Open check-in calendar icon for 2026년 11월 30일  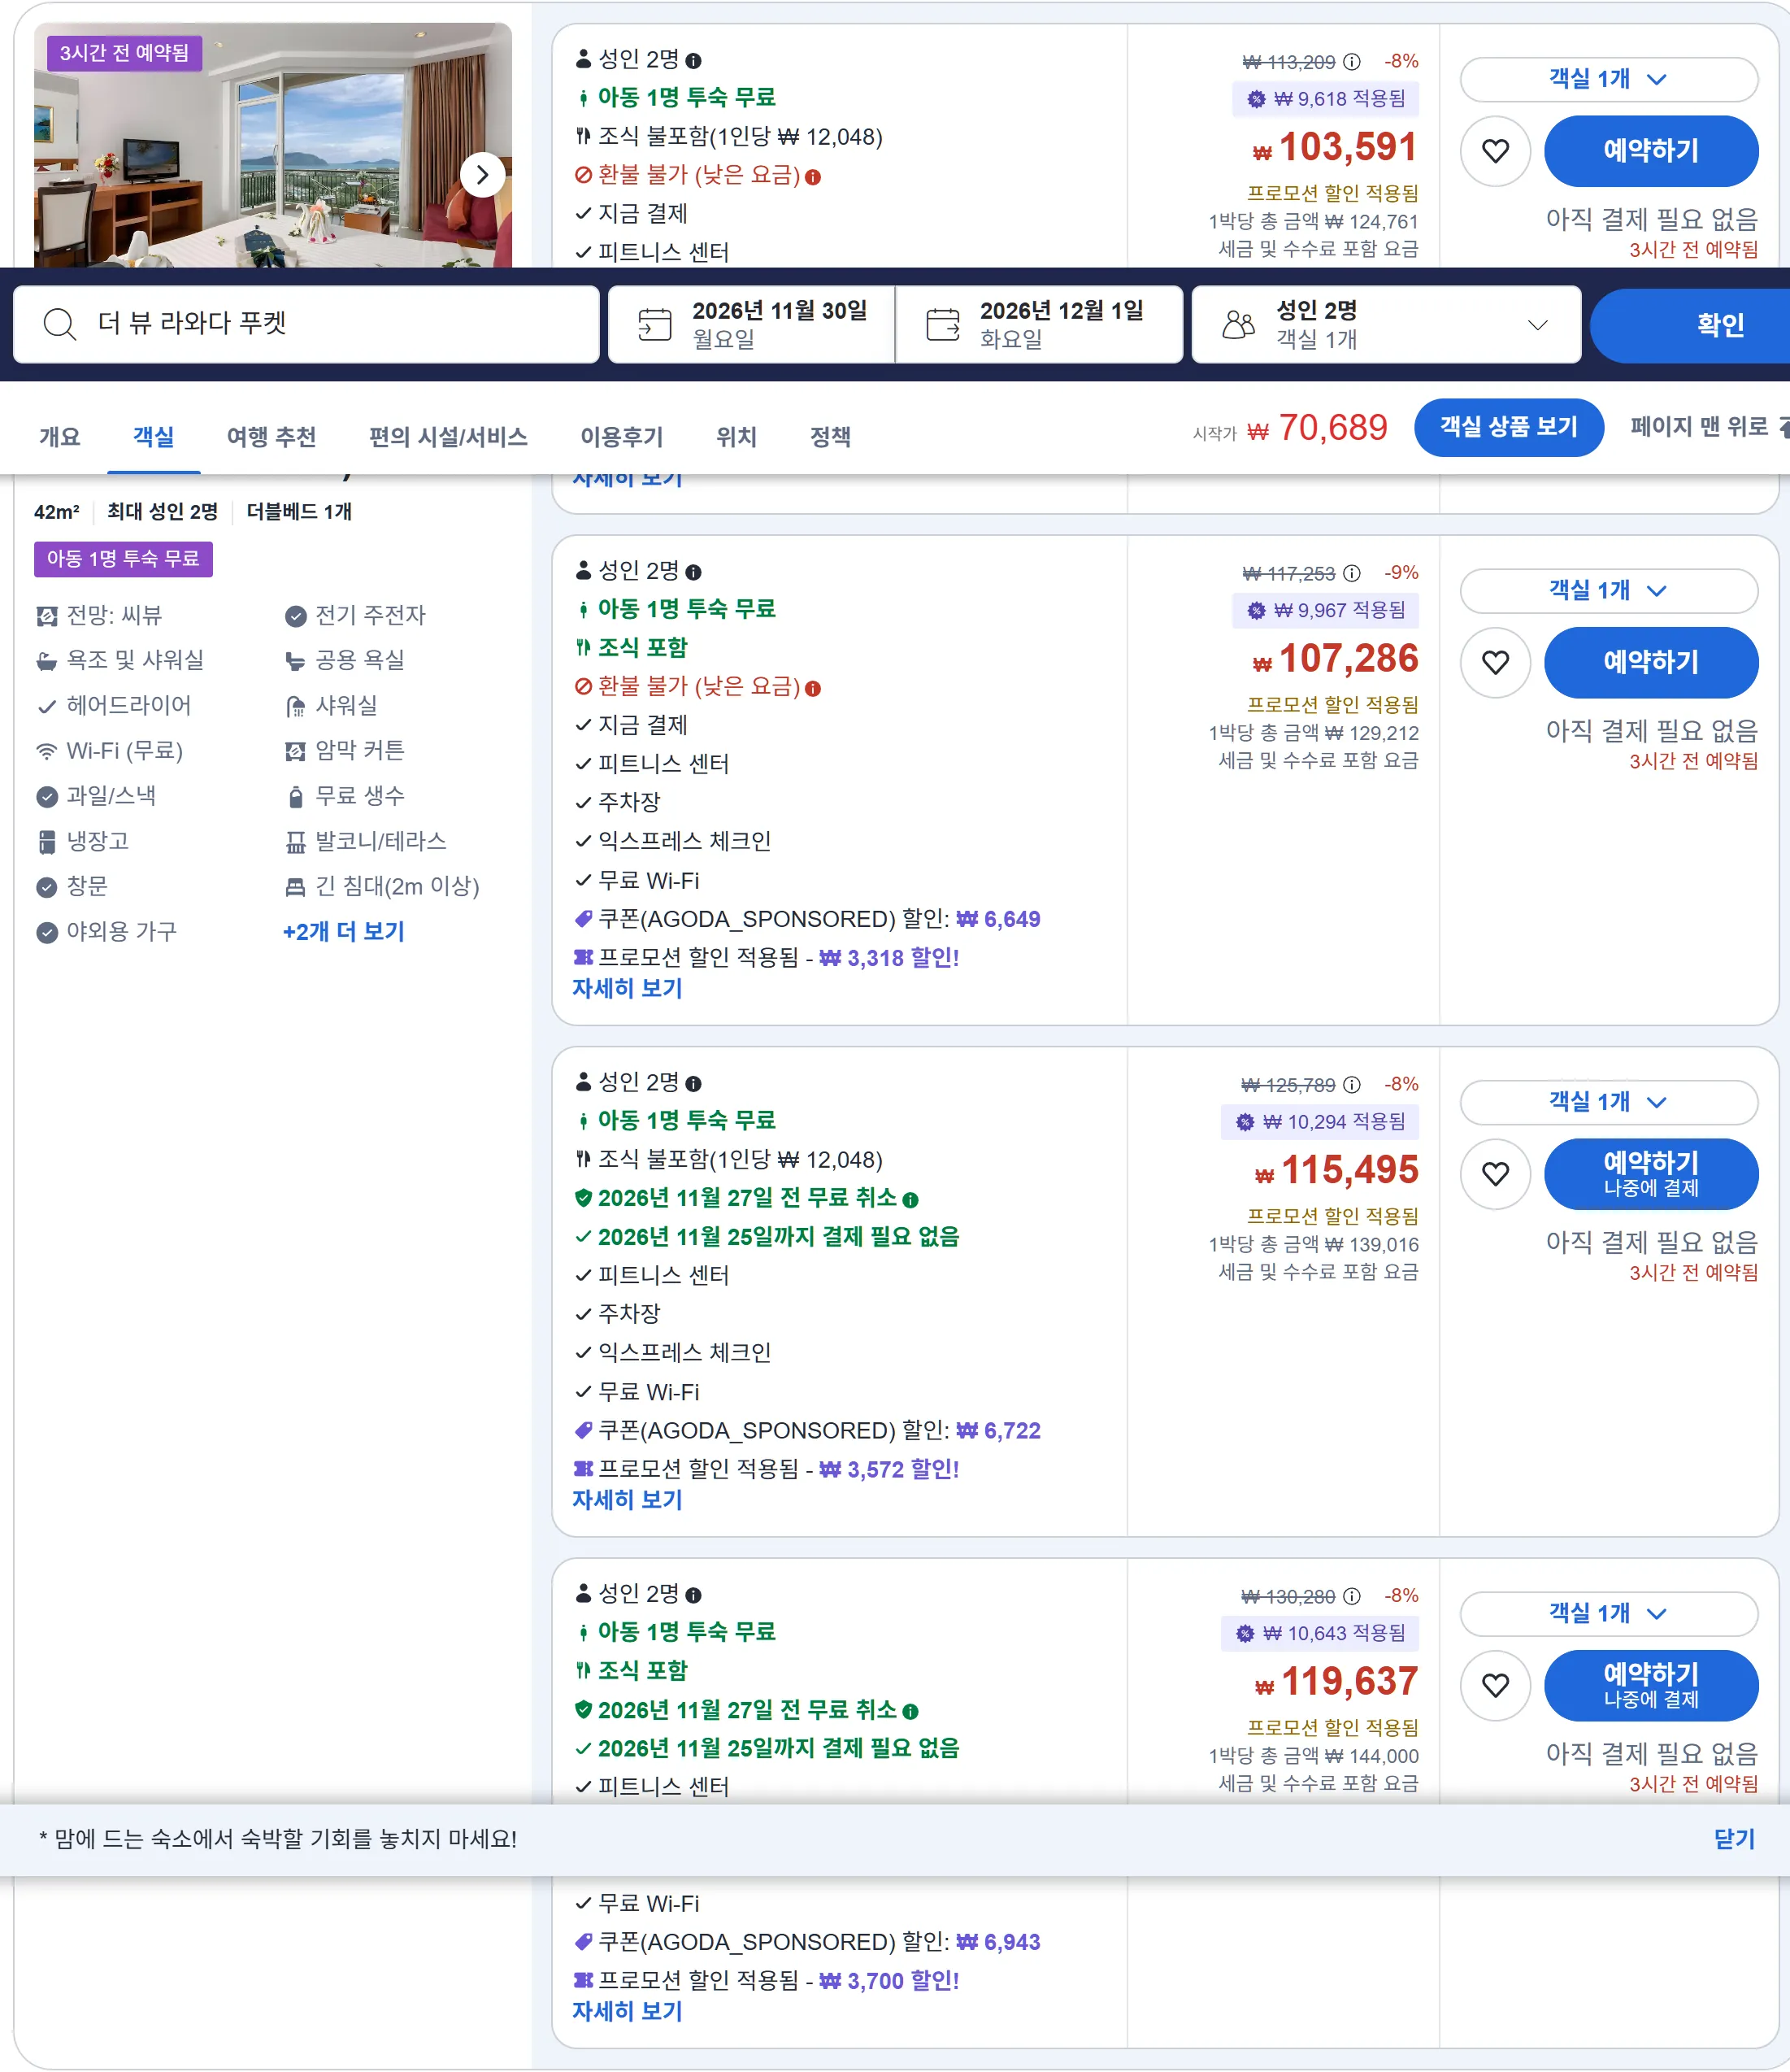[654, 324]
